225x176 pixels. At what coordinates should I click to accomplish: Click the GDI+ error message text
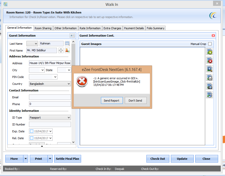tap(117, 82)
